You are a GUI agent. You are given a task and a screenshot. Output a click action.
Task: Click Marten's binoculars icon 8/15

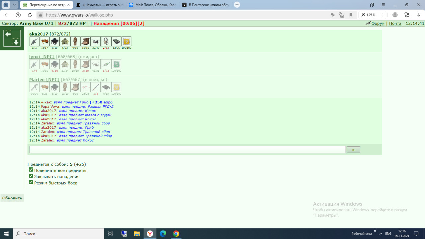106,87
